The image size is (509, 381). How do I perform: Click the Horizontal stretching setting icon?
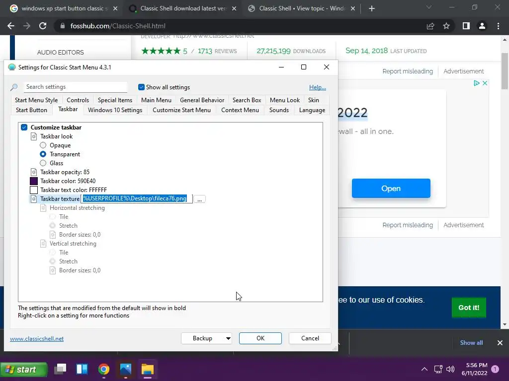pos(43,208)
